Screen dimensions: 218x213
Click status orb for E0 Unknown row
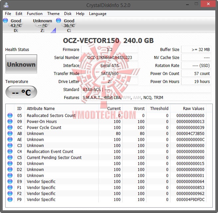tap(10, 175)
